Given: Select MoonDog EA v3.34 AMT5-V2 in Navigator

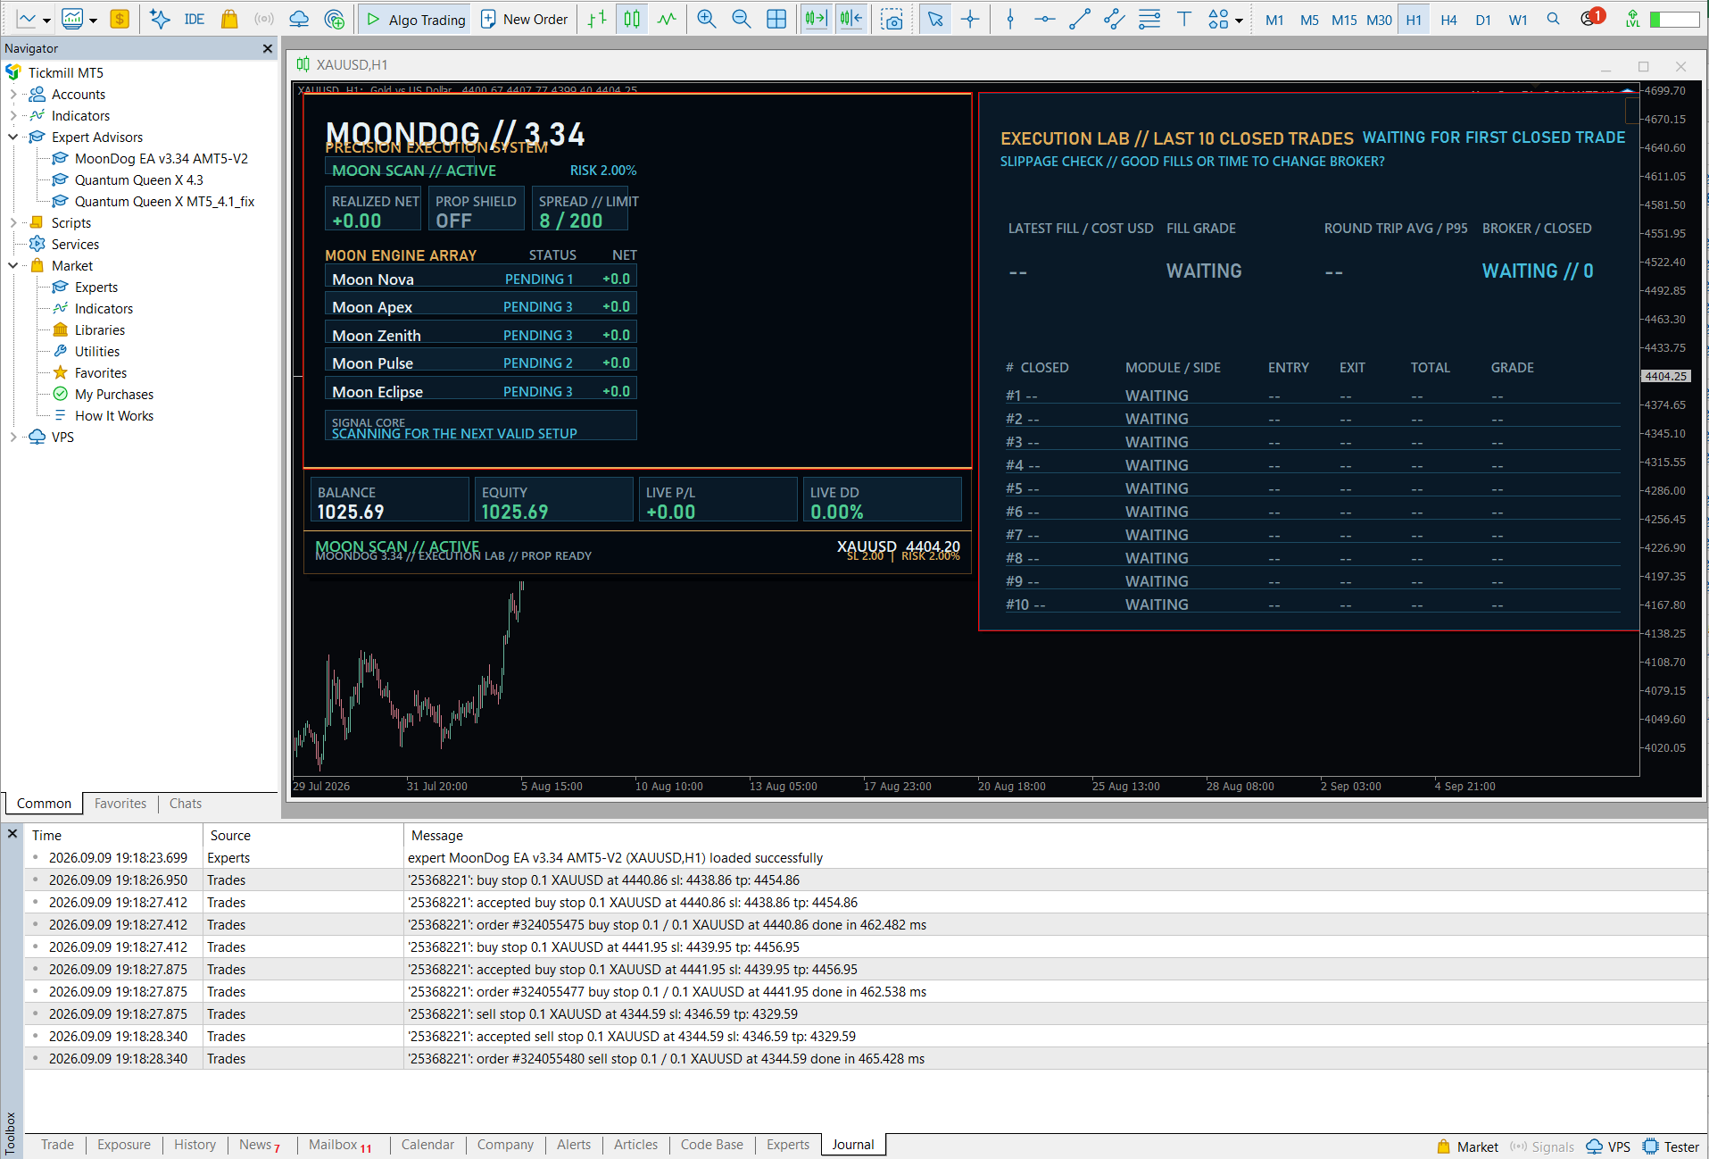Looking at the screenshot, I should tap(161, 158).
